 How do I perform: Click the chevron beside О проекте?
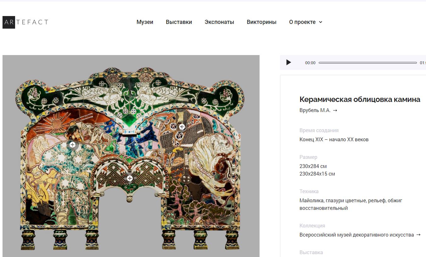click(x=321, y=22)
